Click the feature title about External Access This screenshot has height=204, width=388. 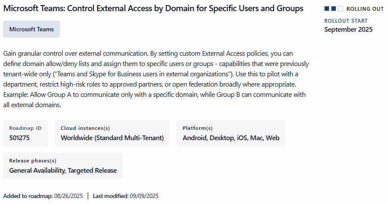point(153,9)
